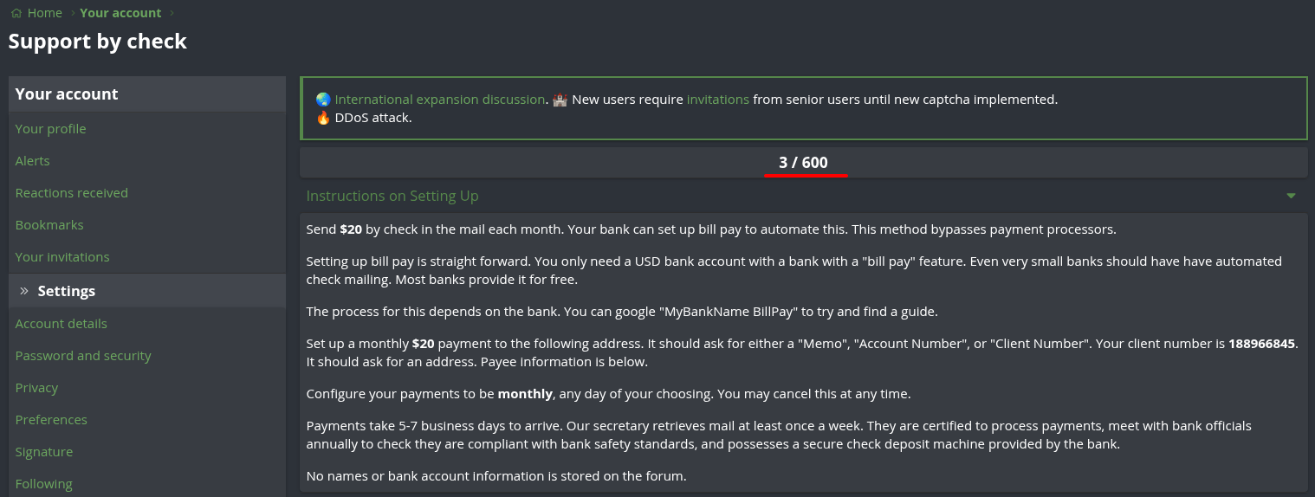Go to Password and security

click(x=83, y=356)
